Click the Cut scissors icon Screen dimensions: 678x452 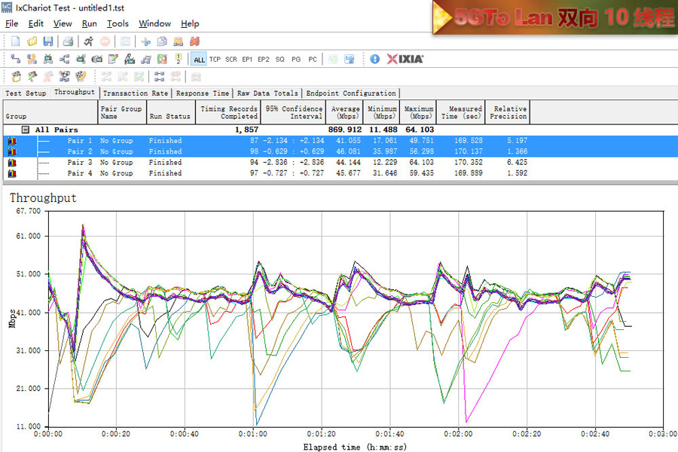pyautogui.click(x=145, y=41)
